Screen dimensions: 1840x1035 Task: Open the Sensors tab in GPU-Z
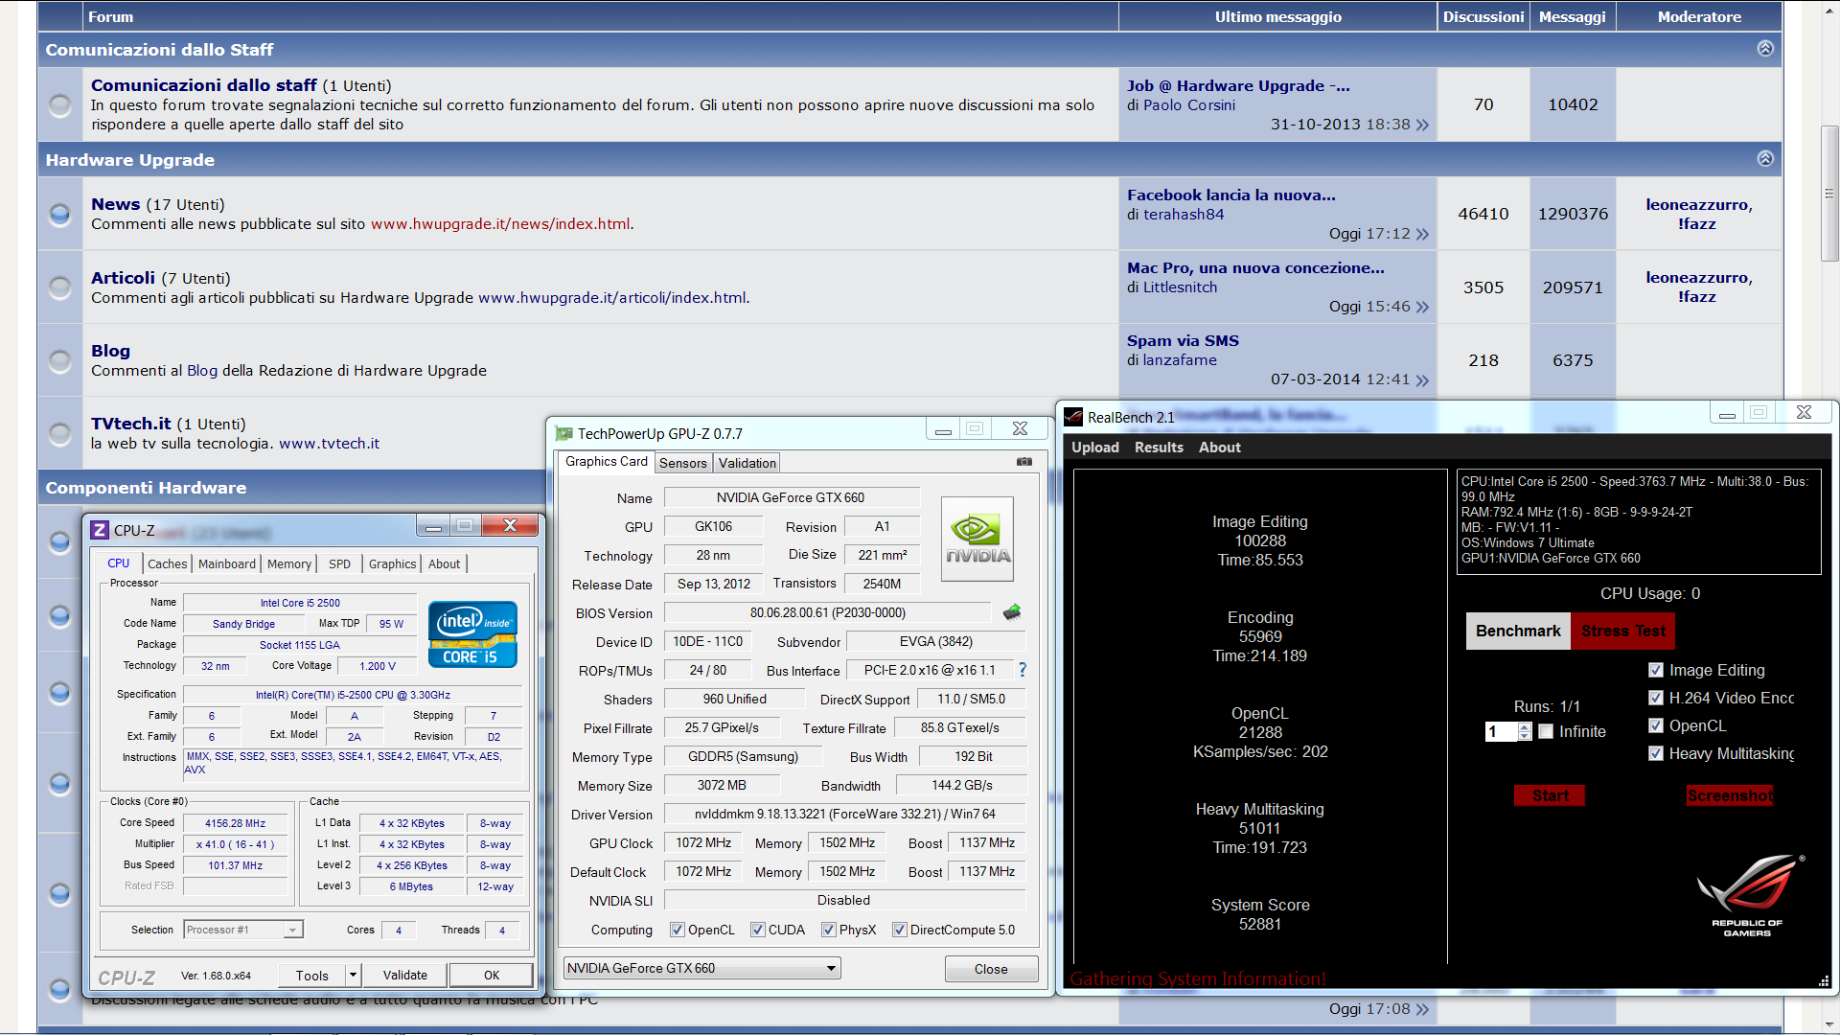682,463
